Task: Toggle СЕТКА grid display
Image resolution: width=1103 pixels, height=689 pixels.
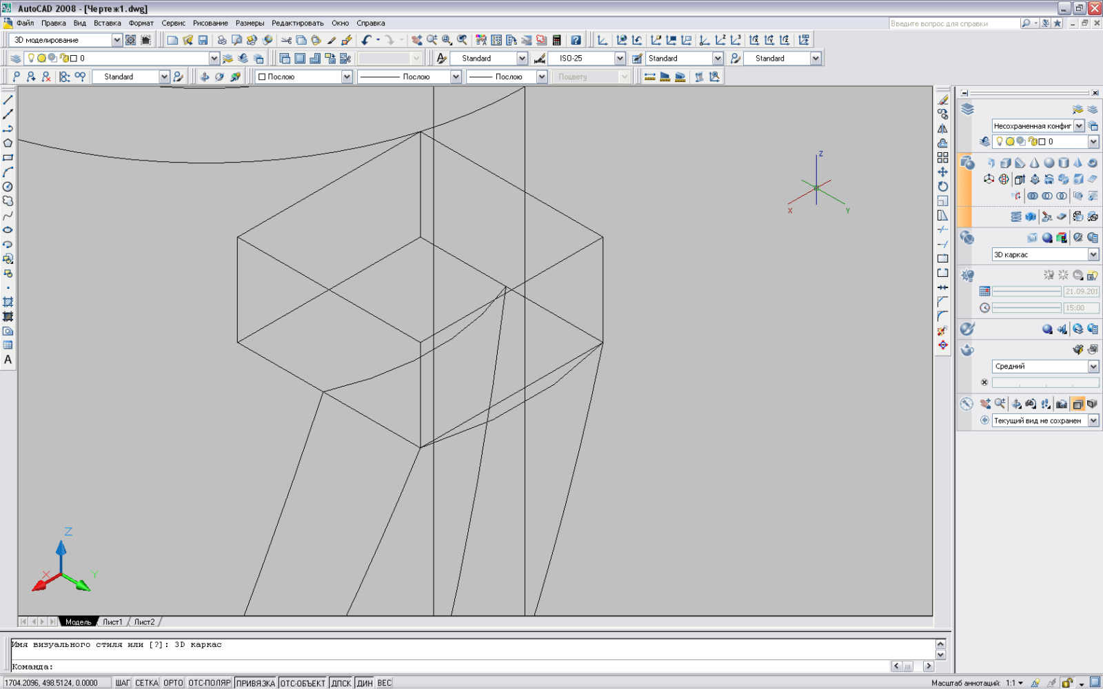Action: point(146,683)
